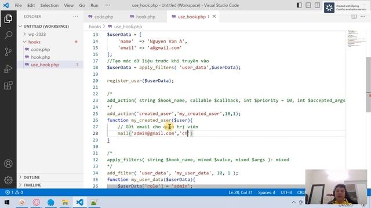Click the split editor icon
Viewport: 371px width, 208px height.
354,16
